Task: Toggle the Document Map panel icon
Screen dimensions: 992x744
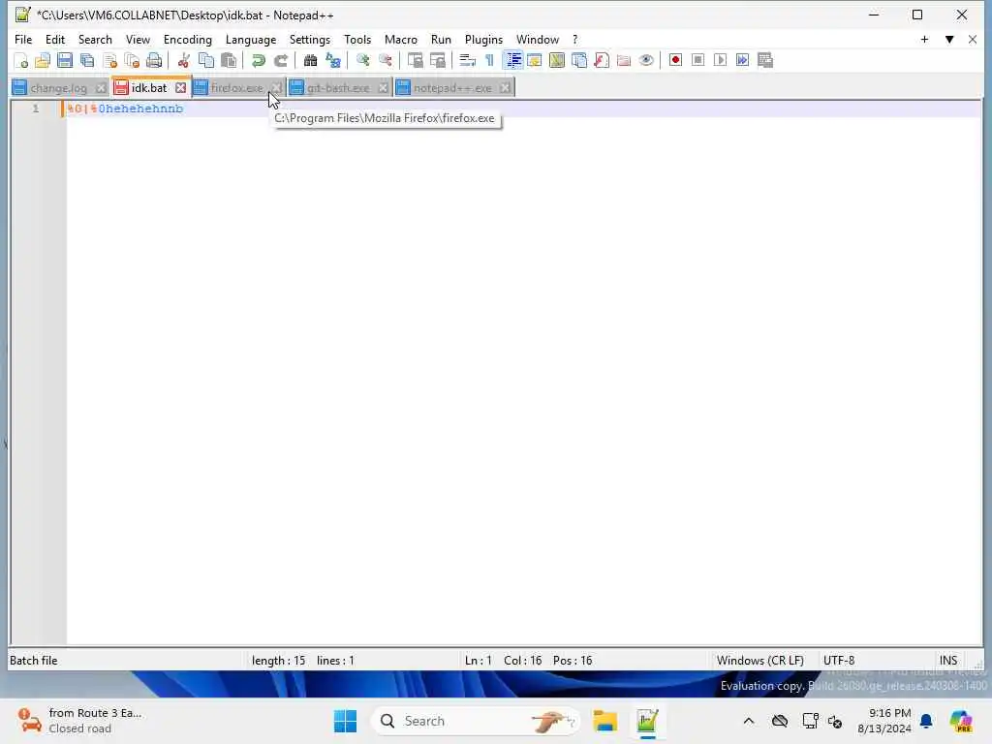Action: pyautogui.click(x=557, y=60)
